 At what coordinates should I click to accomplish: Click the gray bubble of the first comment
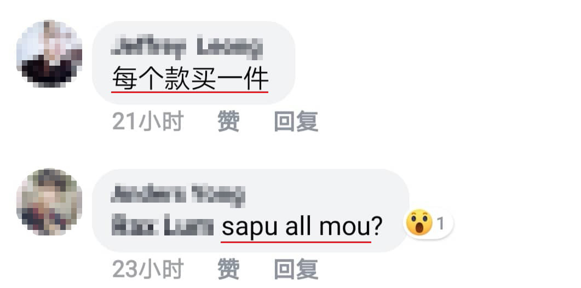(193, 62)
